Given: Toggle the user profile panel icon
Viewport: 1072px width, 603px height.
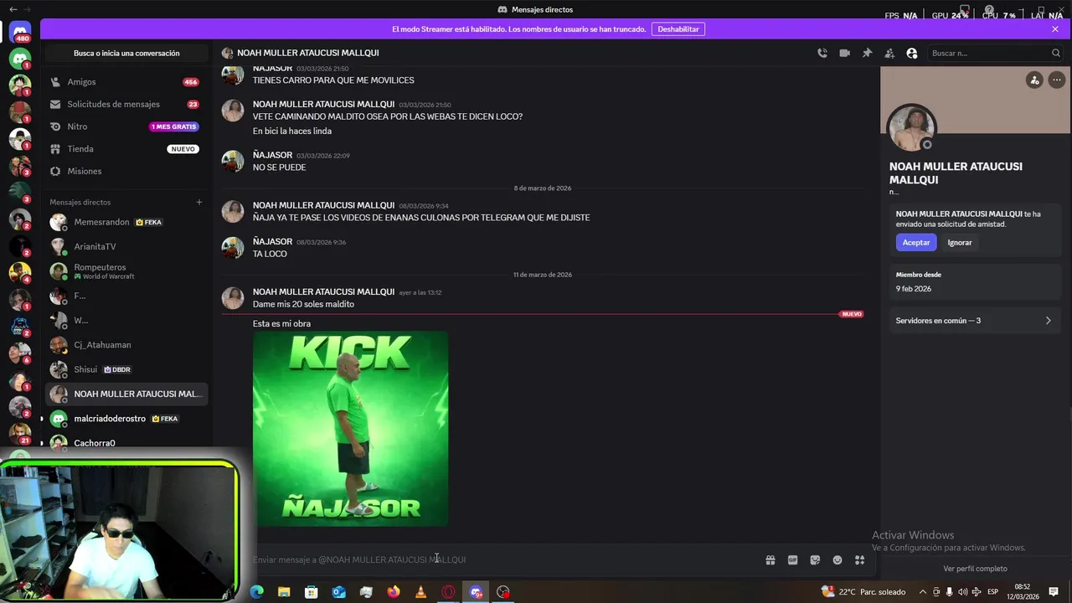Looking at the screenshot, I should 912,53.
